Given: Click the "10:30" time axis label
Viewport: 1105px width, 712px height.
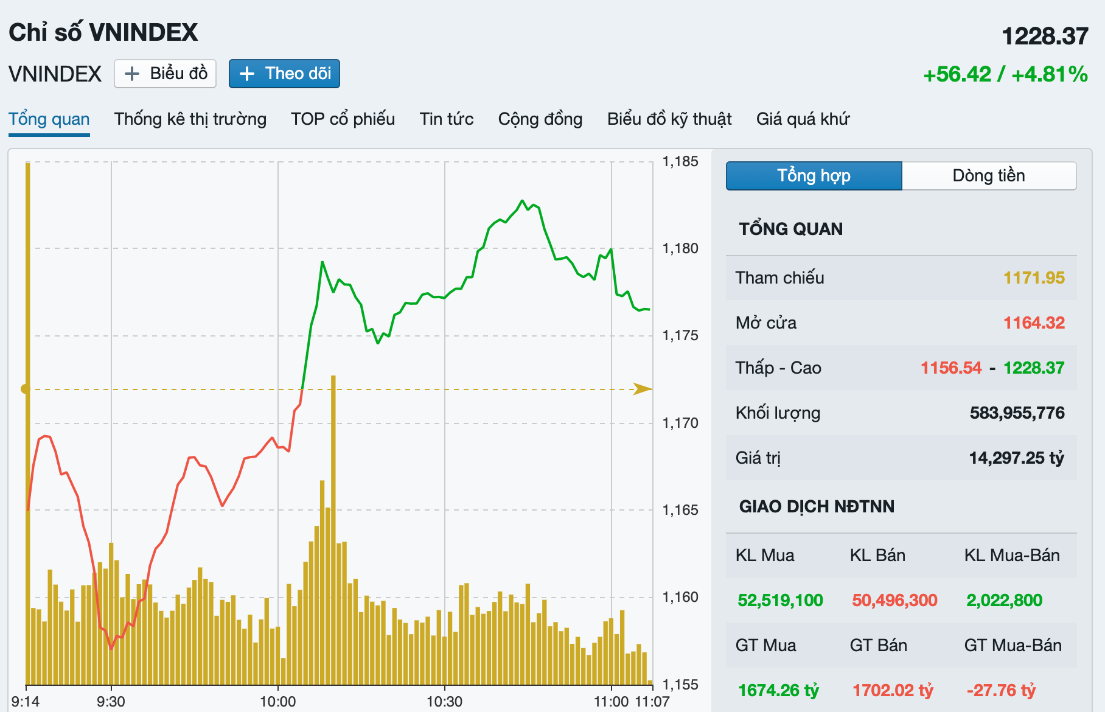Looking at the screenshot, I should point(444,702).
